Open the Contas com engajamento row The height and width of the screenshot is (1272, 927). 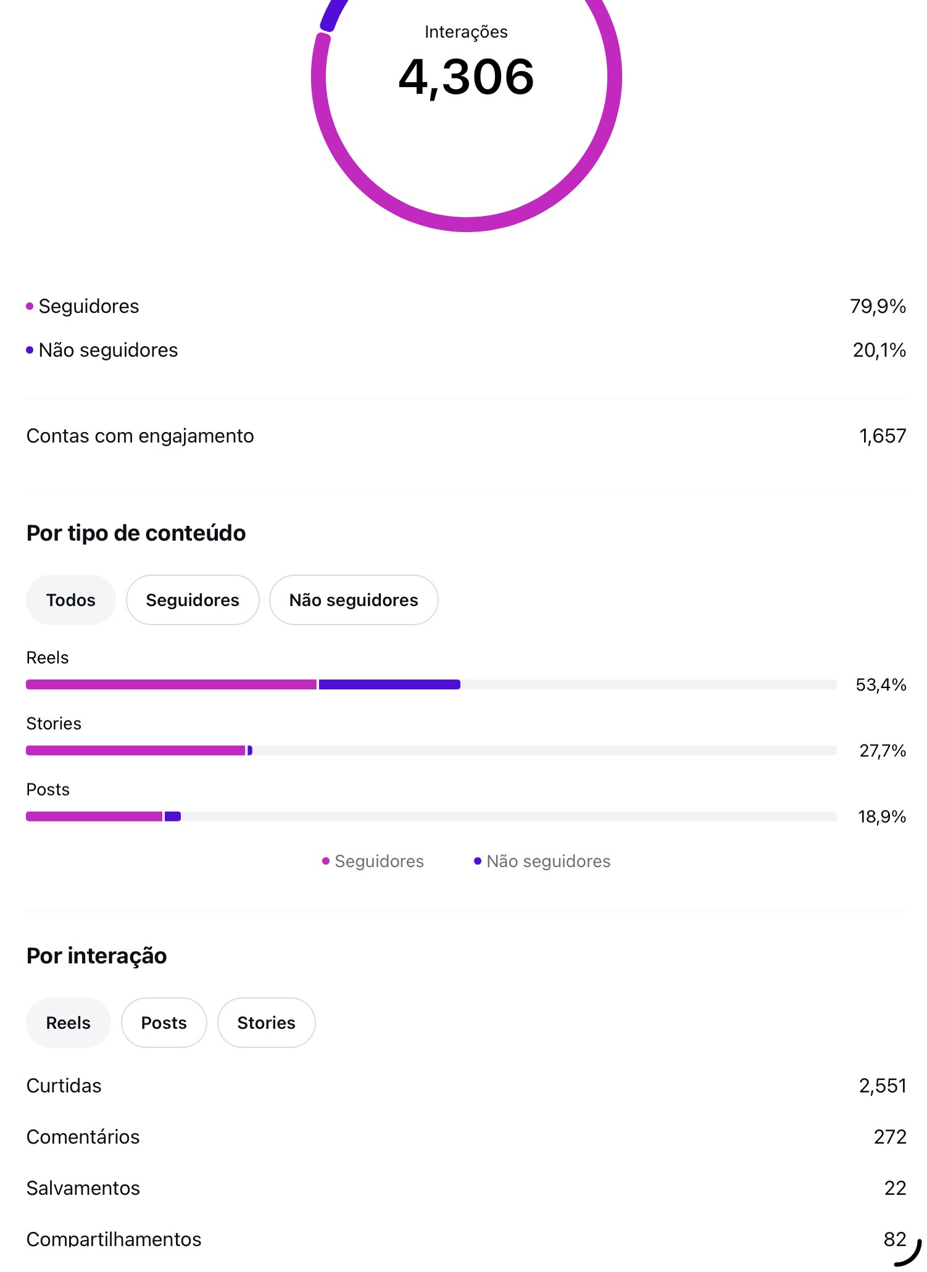[466, 436]
